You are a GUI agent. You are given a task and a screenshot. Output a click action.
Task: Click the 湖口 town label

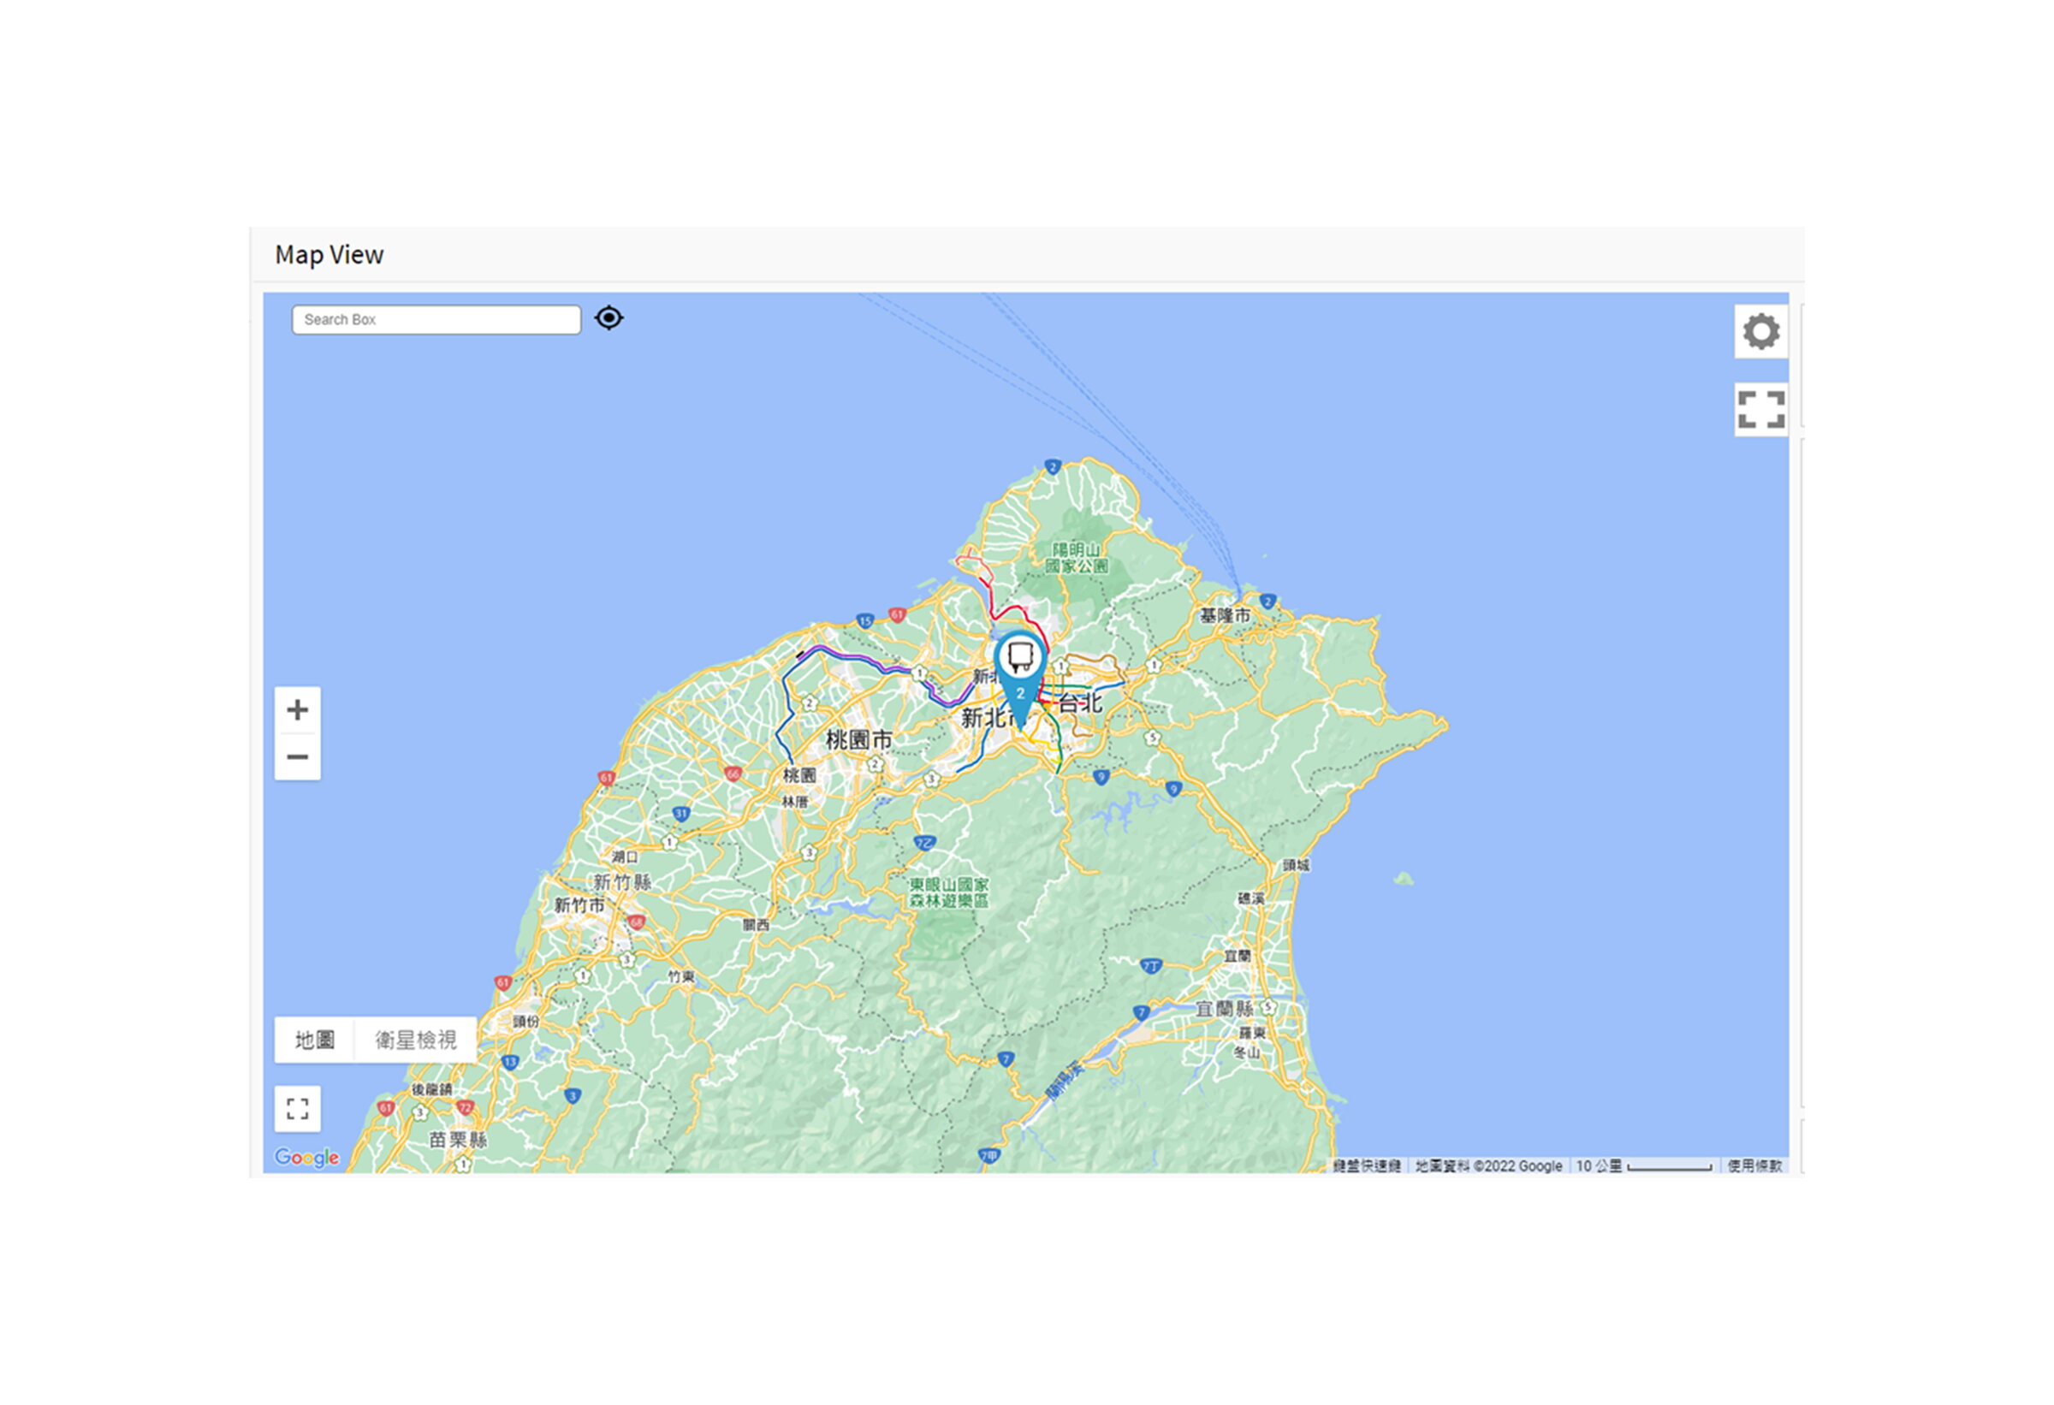coord(625,857)
